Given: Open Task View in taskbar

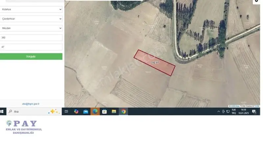Looking at the screenshot, I should [x=66, y=111].
